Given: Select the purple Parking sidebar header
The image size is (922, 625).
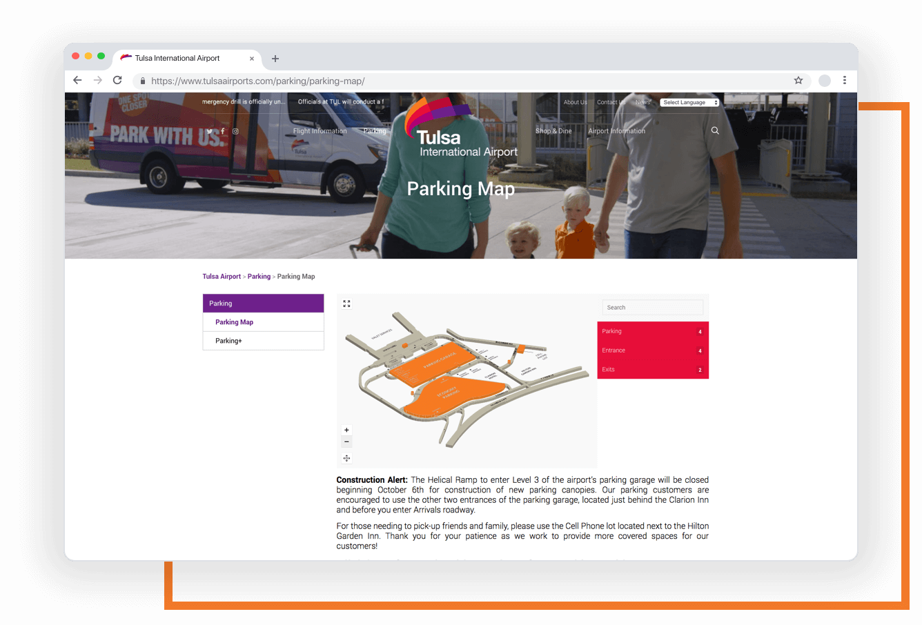Looking at the screenshot, I should [x=263, y=304].
